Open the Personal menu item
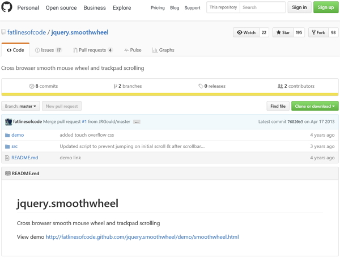 coord(28,8)
